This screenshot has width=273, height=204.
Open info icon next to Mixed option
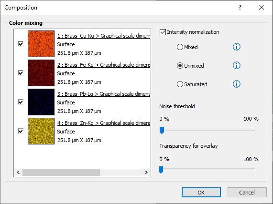pos(237,47)
